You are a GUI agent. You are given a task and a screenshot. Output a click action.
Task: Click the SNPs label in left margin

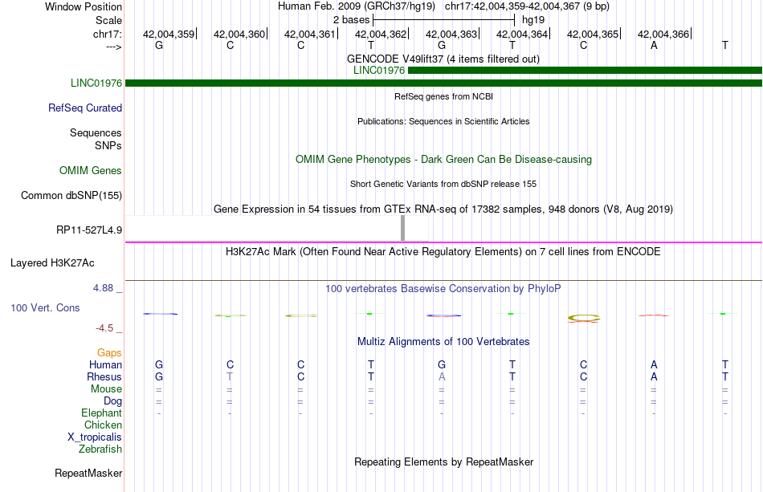(x=108, y=146)
